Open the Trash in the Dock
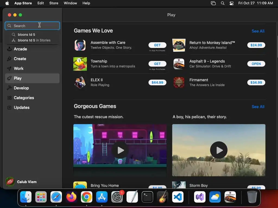Viewport: 278px width, 208px height. coord(252,197)
